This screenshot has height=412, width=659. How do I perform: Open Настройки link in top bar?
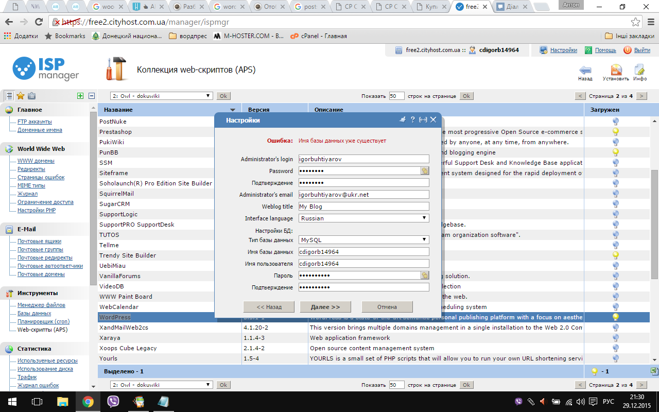(563, 50)
